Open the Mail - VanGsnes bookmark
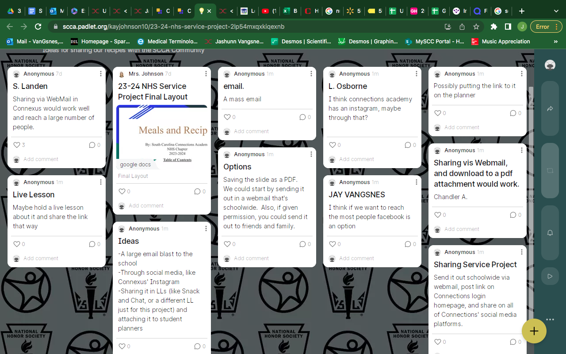 click(35, 42)
